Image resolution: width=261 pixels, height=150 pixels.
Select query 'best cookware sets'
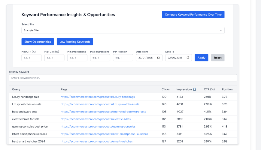[25, 112]
